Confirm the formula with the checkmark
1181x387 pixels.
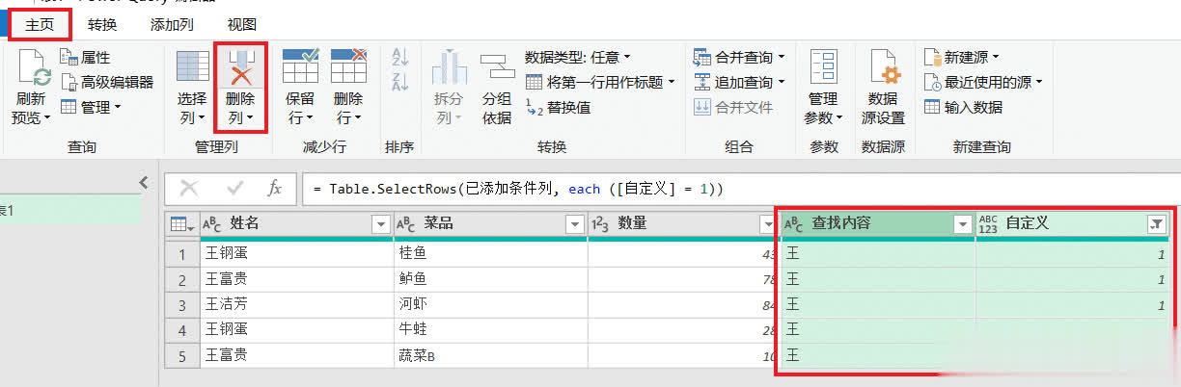[234, 189]
